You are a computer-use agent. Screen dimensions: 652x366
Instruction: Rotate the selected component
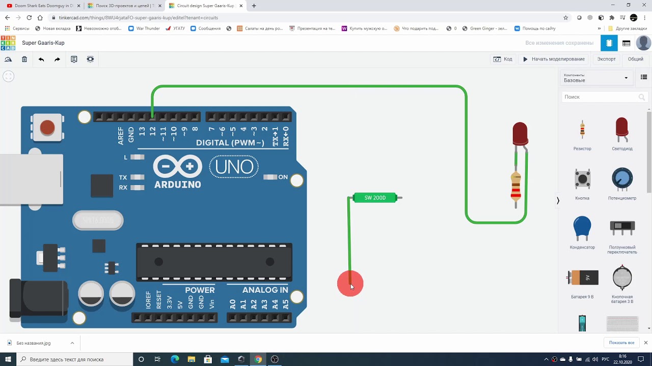pyautogui.click(x=8, y=59)
